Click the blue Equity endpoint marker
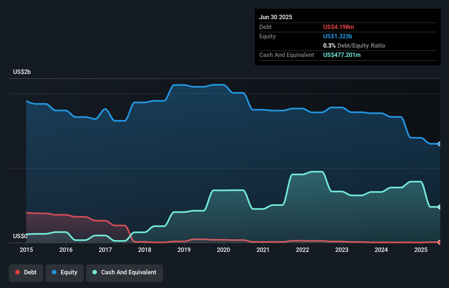 pos(439,144)
